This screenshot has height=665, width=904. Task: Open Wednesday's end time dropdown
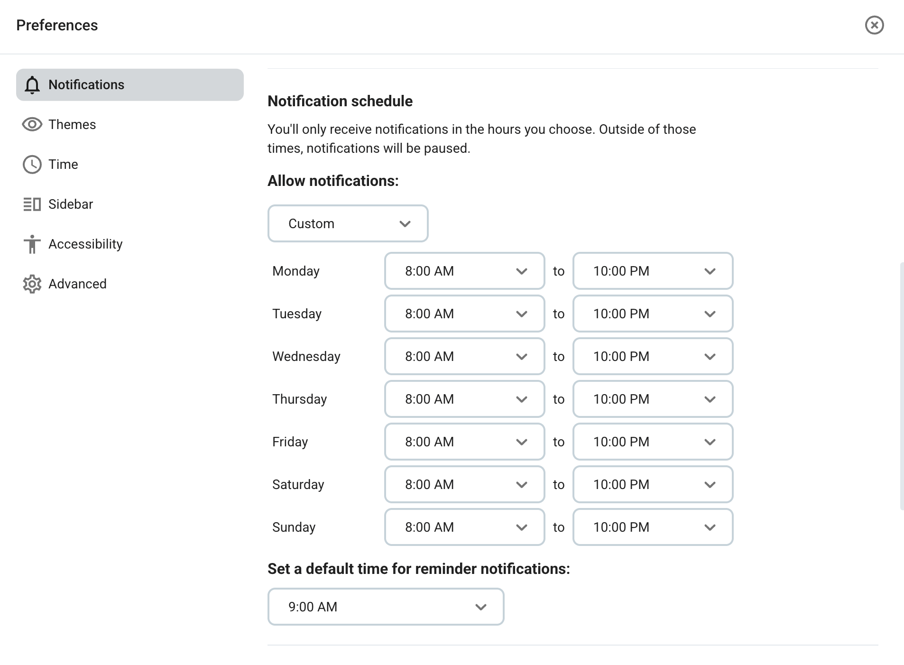coord(653,356)
